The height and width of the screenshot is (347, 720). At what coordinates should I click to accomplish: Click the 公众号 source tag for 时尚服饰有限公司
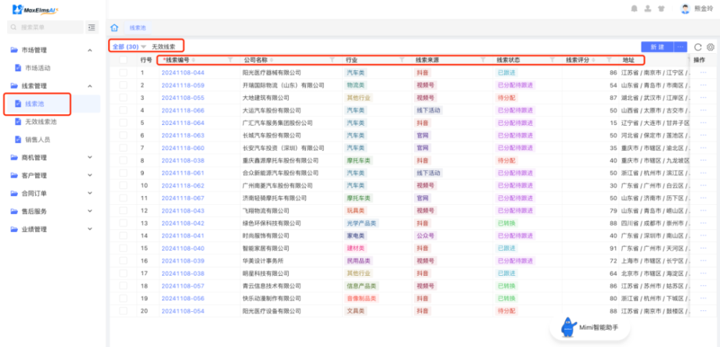coord(426,236)
